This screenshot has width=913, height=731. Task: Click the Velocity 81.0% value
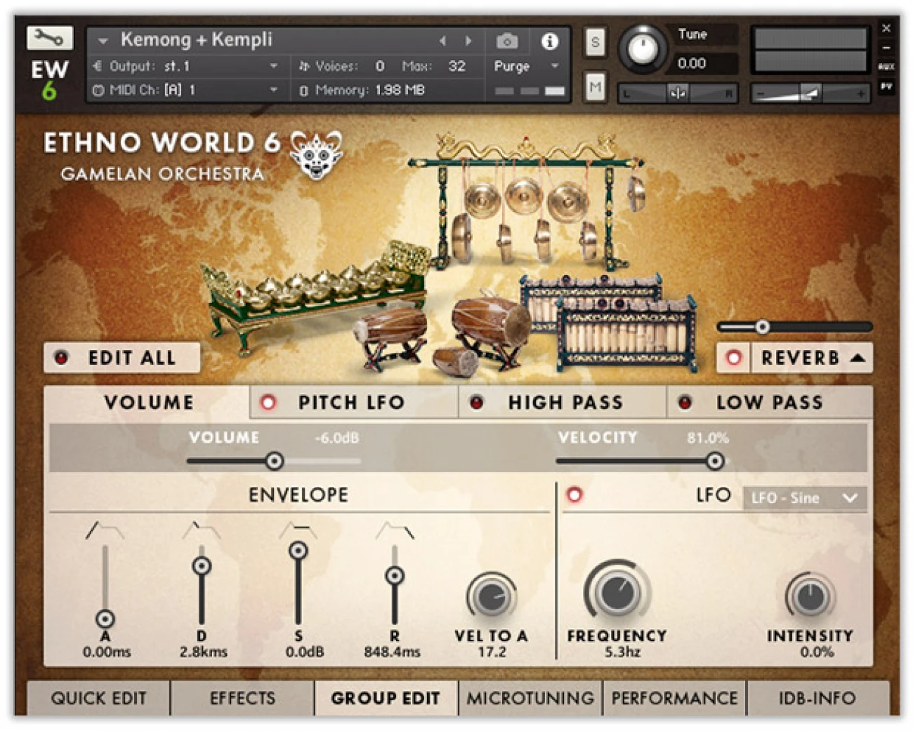point(708,438)
